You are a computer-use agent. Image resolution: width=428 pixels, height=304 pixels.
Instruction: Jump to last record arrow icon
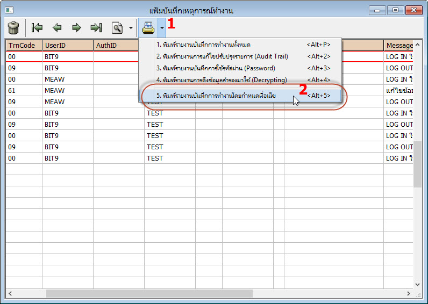click(x=96, y=28)
